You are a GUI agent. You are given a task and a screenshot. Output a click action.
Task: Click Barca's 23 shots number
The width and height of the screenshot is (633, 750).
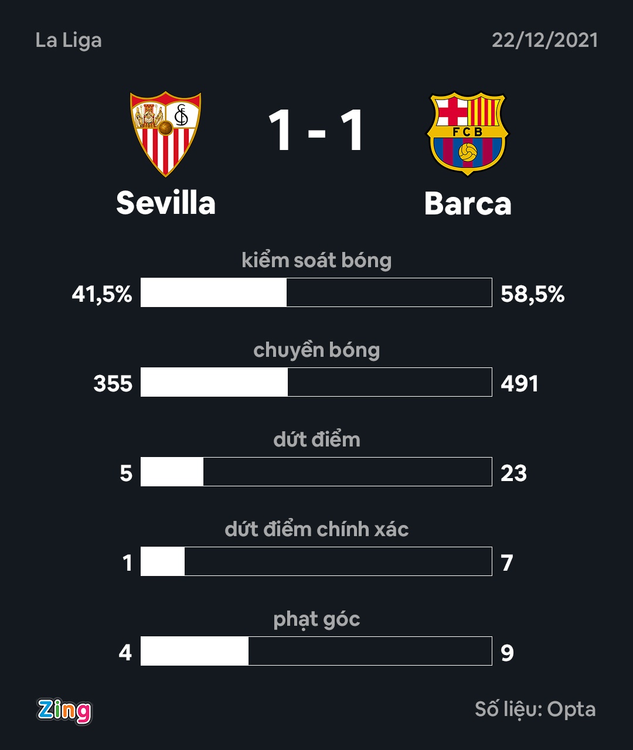click(513, 473)
